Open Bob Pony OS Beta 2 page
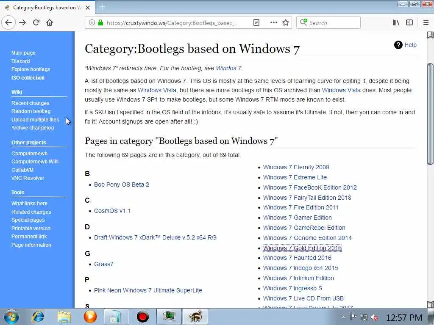 (x=122, y=185)
